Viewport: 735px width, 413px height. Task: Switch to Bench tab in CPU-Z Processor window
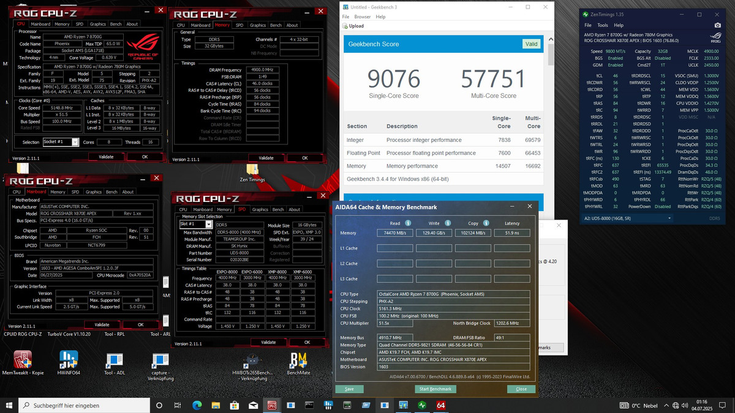116,24
